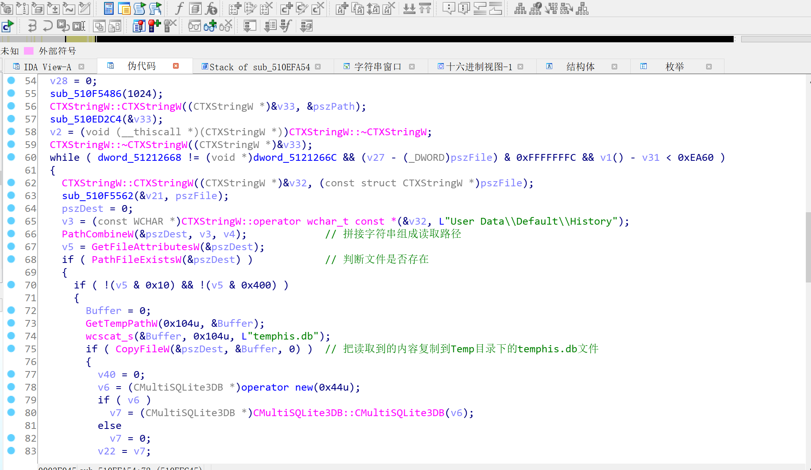
Task: Click the pink 外部符号 legend swatch
Action: point(29,51)
